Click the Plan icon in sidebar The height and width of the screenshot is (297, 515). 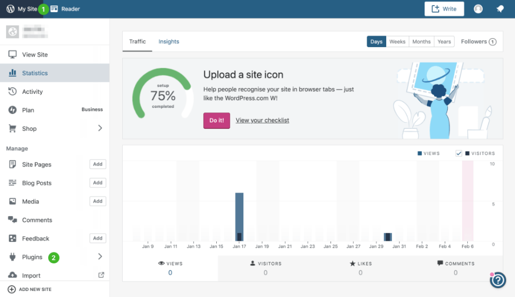[13, 110]
